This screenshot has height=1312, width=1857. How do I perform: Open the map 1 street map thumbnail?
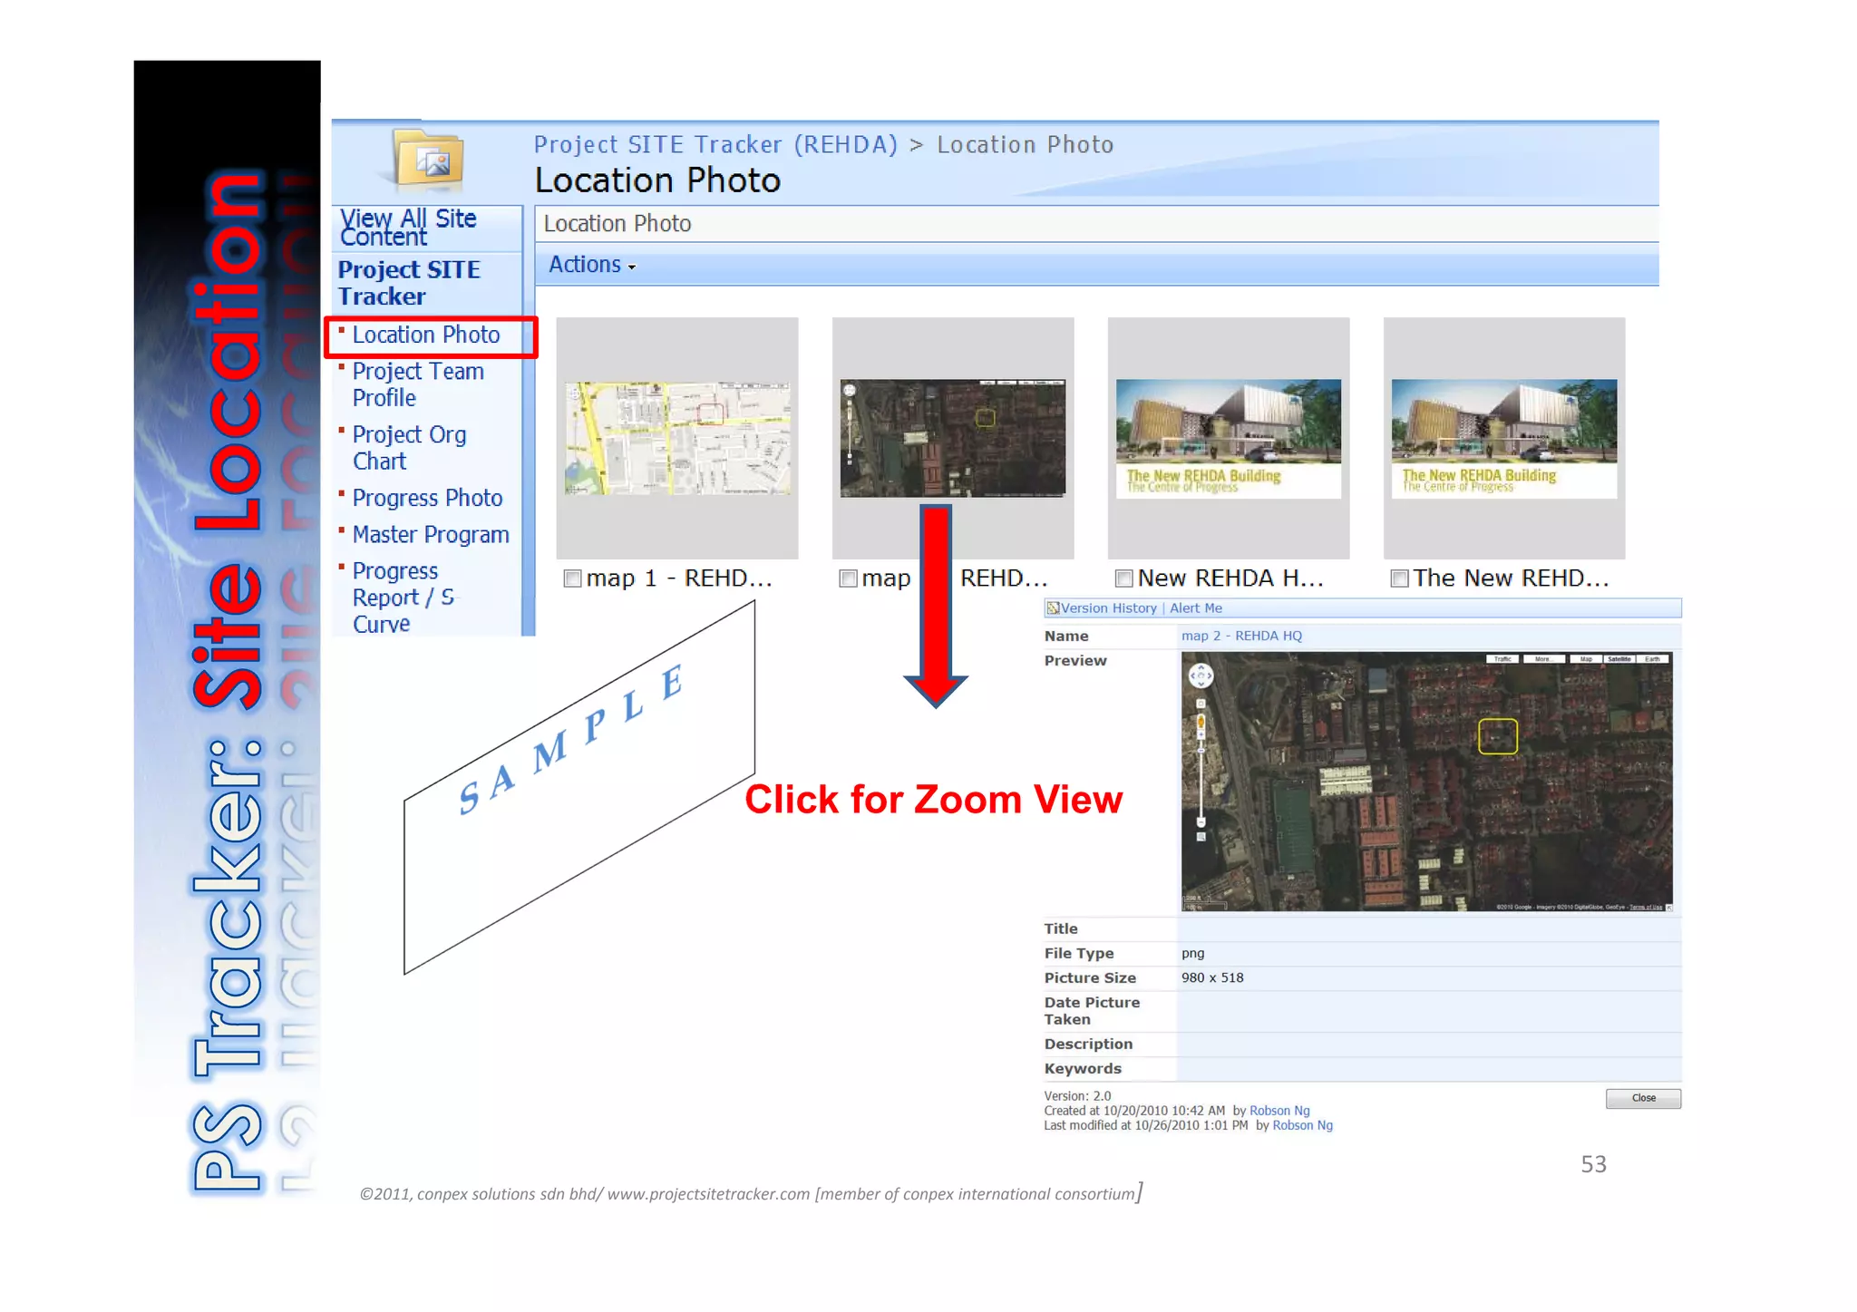click(x=677, y=438)
